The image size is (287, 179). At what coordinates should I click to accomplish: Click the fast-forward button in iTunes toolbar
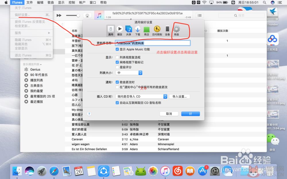coord(59,15)
